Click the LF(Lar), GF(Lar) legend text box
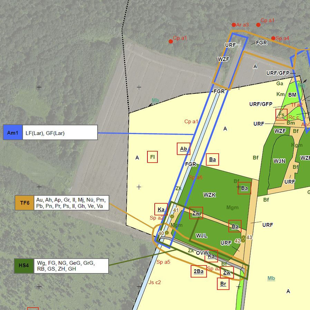This screenshot has height=310, width=310. click(60, 133)
